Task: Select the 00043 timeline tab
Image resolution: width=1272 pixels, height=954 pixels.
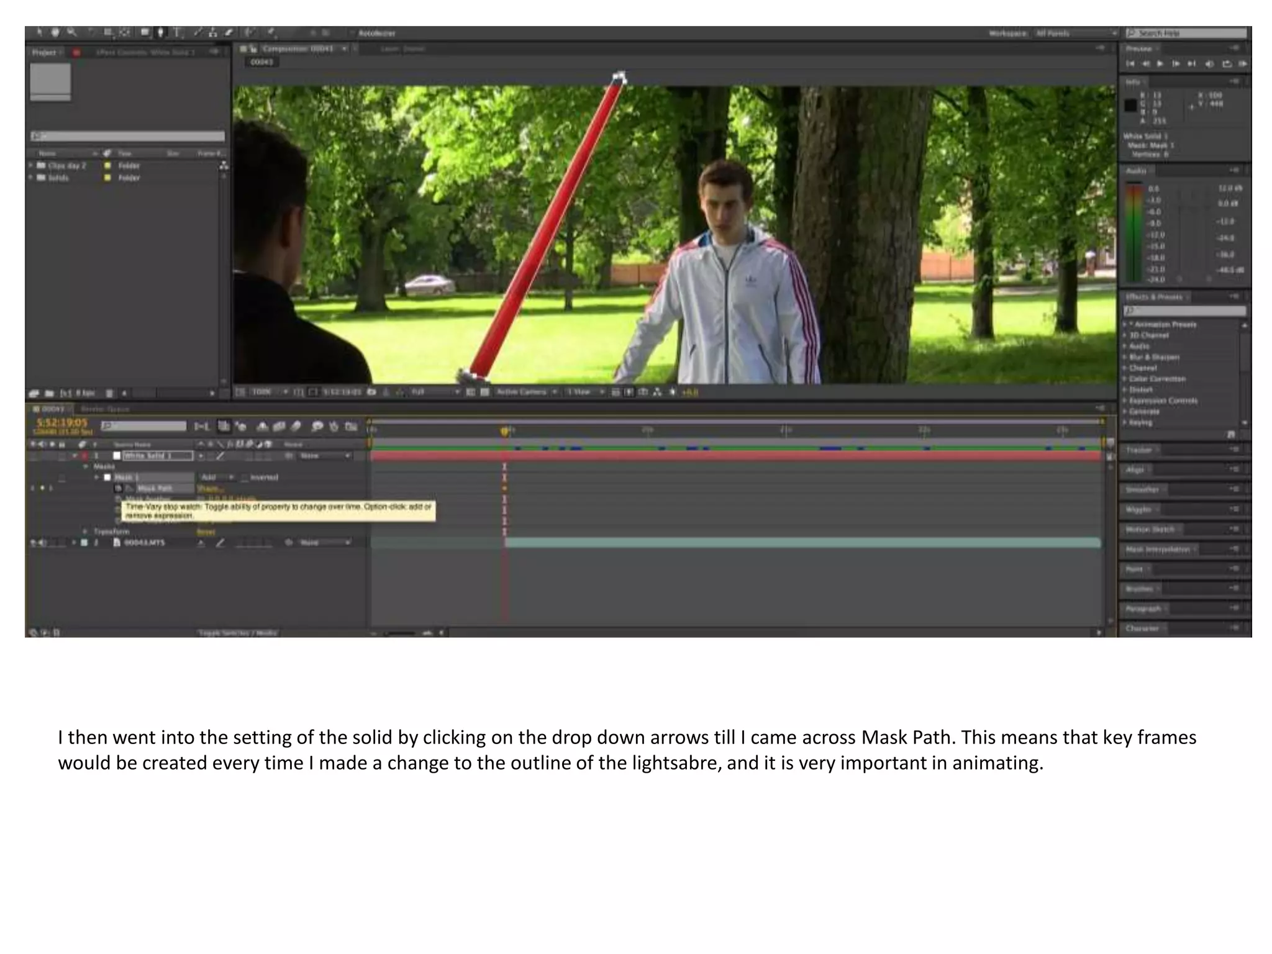Action: point(51,409)
